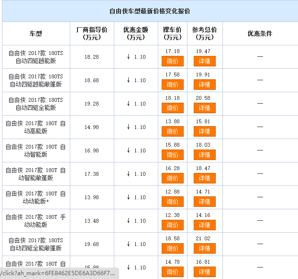298x279 pixels.
Task: Click 询价 button under bare price 12.38
Action: click(x=173, y=225)
